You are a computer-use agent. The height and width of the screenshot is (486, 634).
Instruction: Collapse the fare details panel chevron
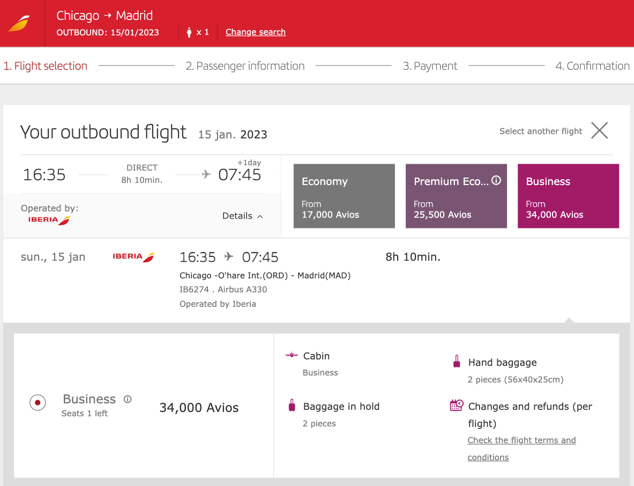point(569,320)
